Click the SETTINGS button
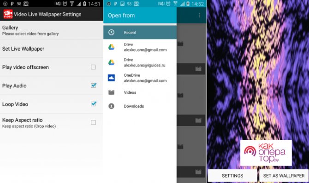The image size is (309, 183). (x=232, y=176)
